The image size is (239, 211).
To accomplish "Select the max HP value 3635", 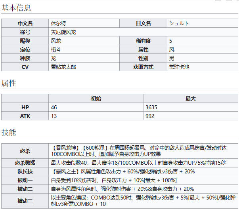I will 151,107.
